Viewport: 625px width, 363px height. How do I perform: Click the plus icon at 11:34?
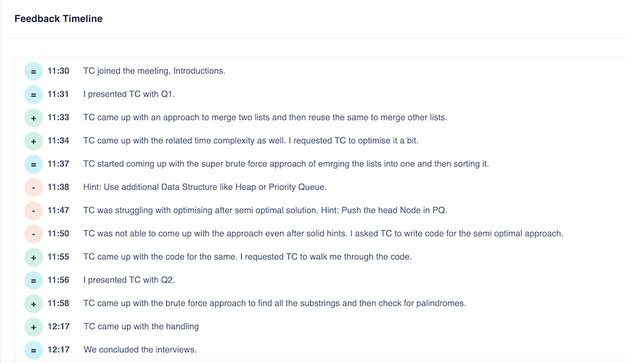coord(33,141)
